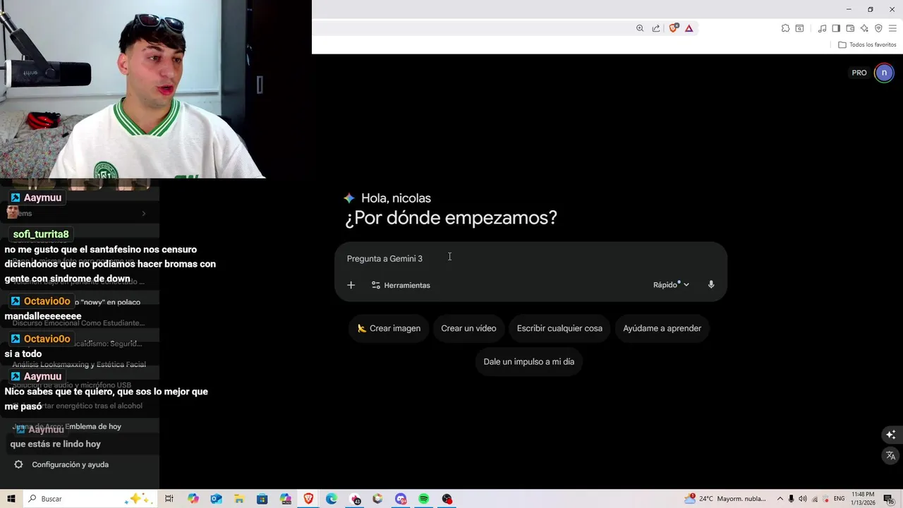The width and height of the screenshot is (903, 508).
Task: Click the VPN shield icon in toolbar
Action: [x=878, y=28]
